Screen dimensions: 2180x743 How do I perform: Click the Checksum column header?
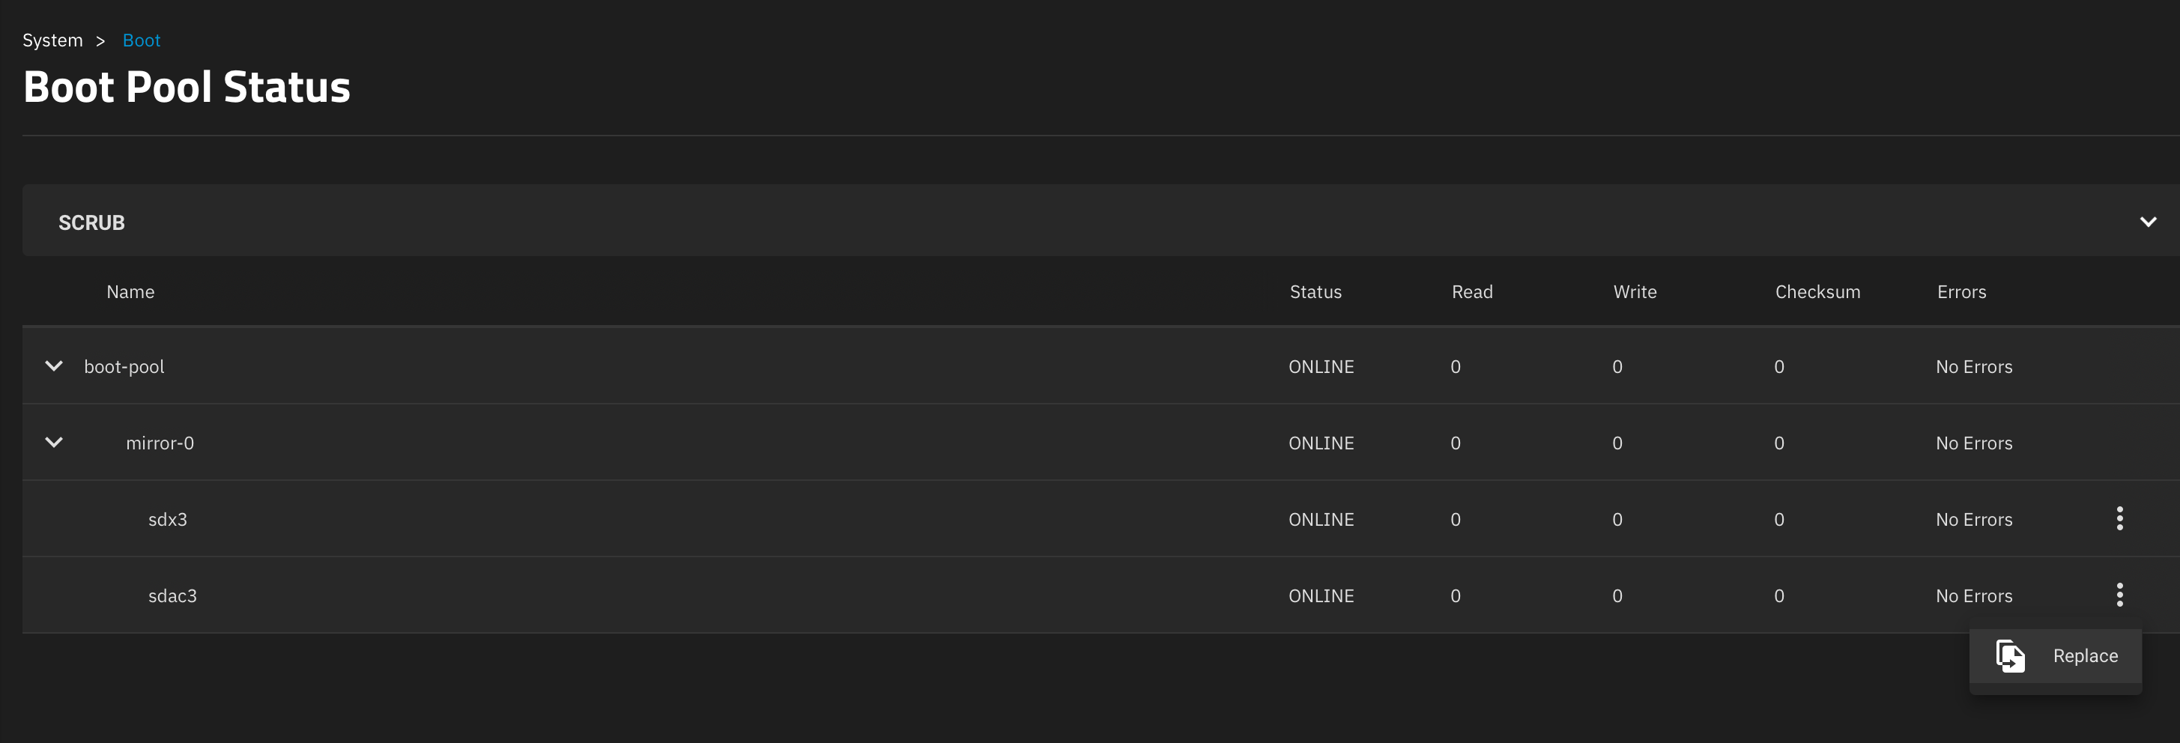click(1817, 292)
